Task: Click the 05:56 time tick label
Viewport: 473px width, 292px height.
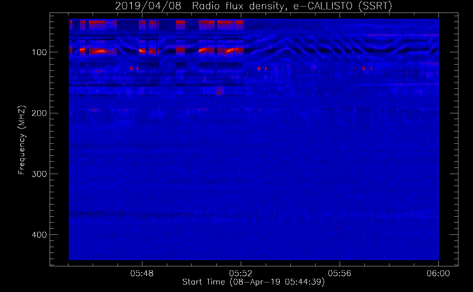Action: (340, 273)
